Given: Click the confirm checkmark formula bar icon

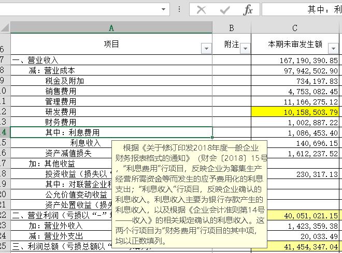Looking at the screenshot, I should 225,10.
